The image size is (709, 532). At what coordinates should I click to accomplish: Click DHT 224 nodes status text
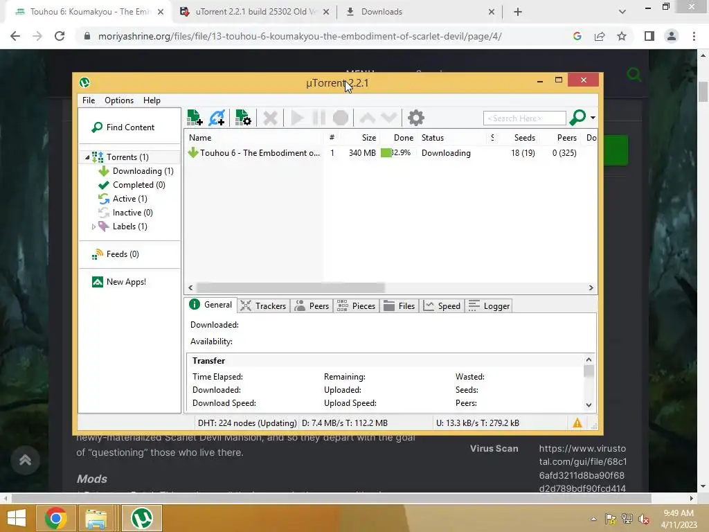[x=247, y=423]
